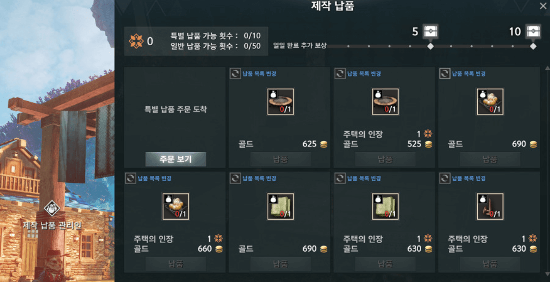Click the diamond marker at 5 on progress bar
The height and width of the screenshot is (282, 550).
[x=431, y=46]
